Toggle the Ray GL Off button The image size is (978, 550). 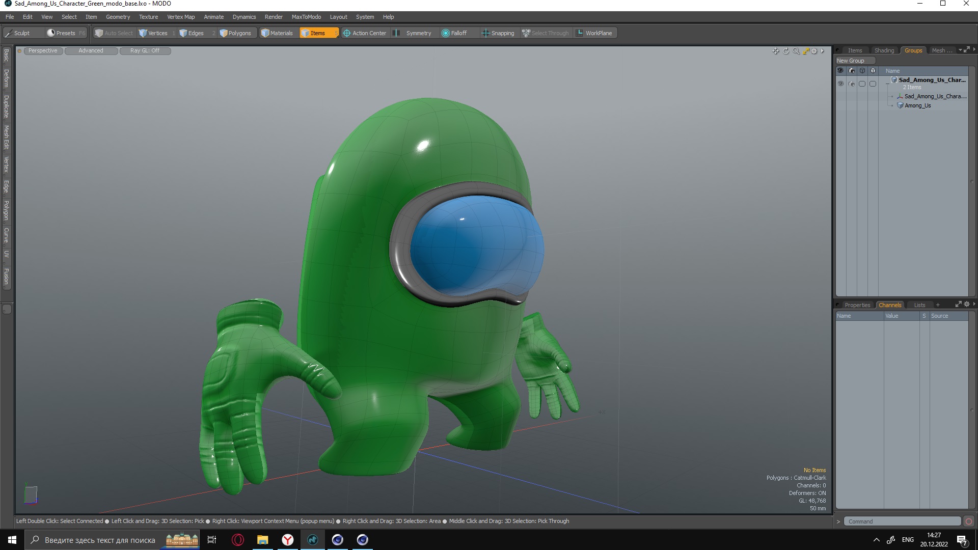145,51
